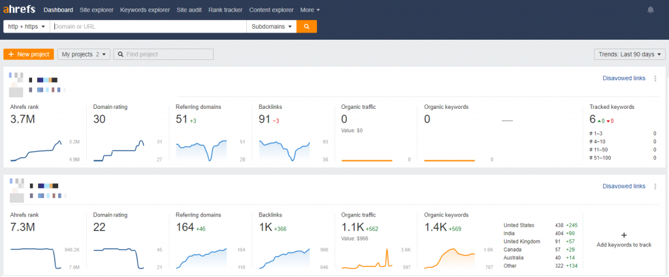Click Referring domains value 51
Image resolution: width=669 pixels, height=277 pixels.
(x=182, y=119)
